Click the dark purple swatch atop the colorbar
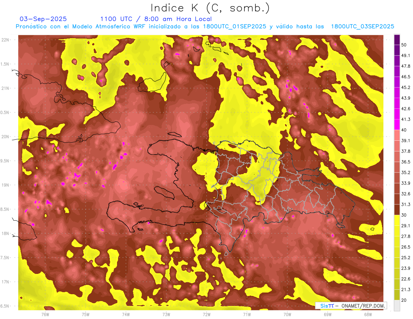The height and width of the screenshot is (319, 413). click(x=397, y=40)
